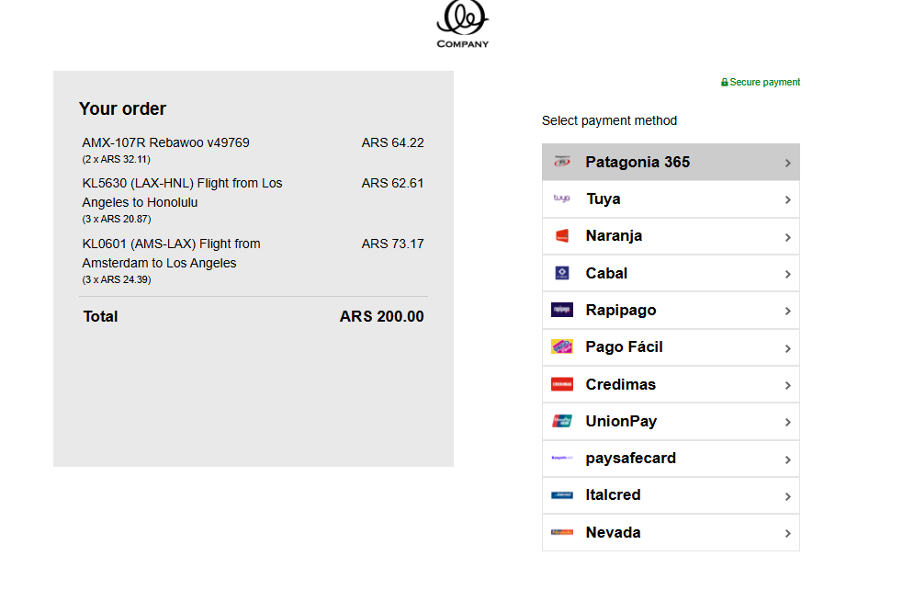Click the paysafecard logo icon
Image resolution: width=914 pixels, height=590 pixels.
point(562,458)
